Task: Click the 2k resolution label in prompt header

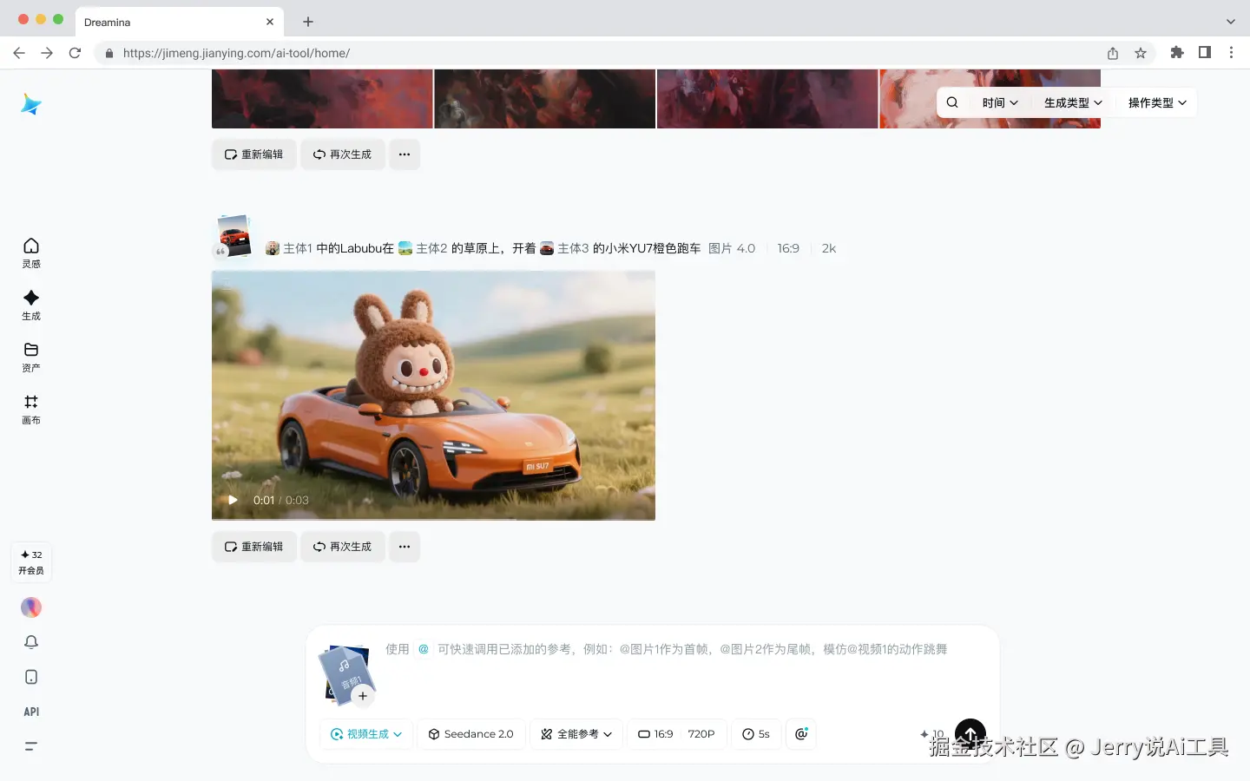Action: (x=829, y=248)
